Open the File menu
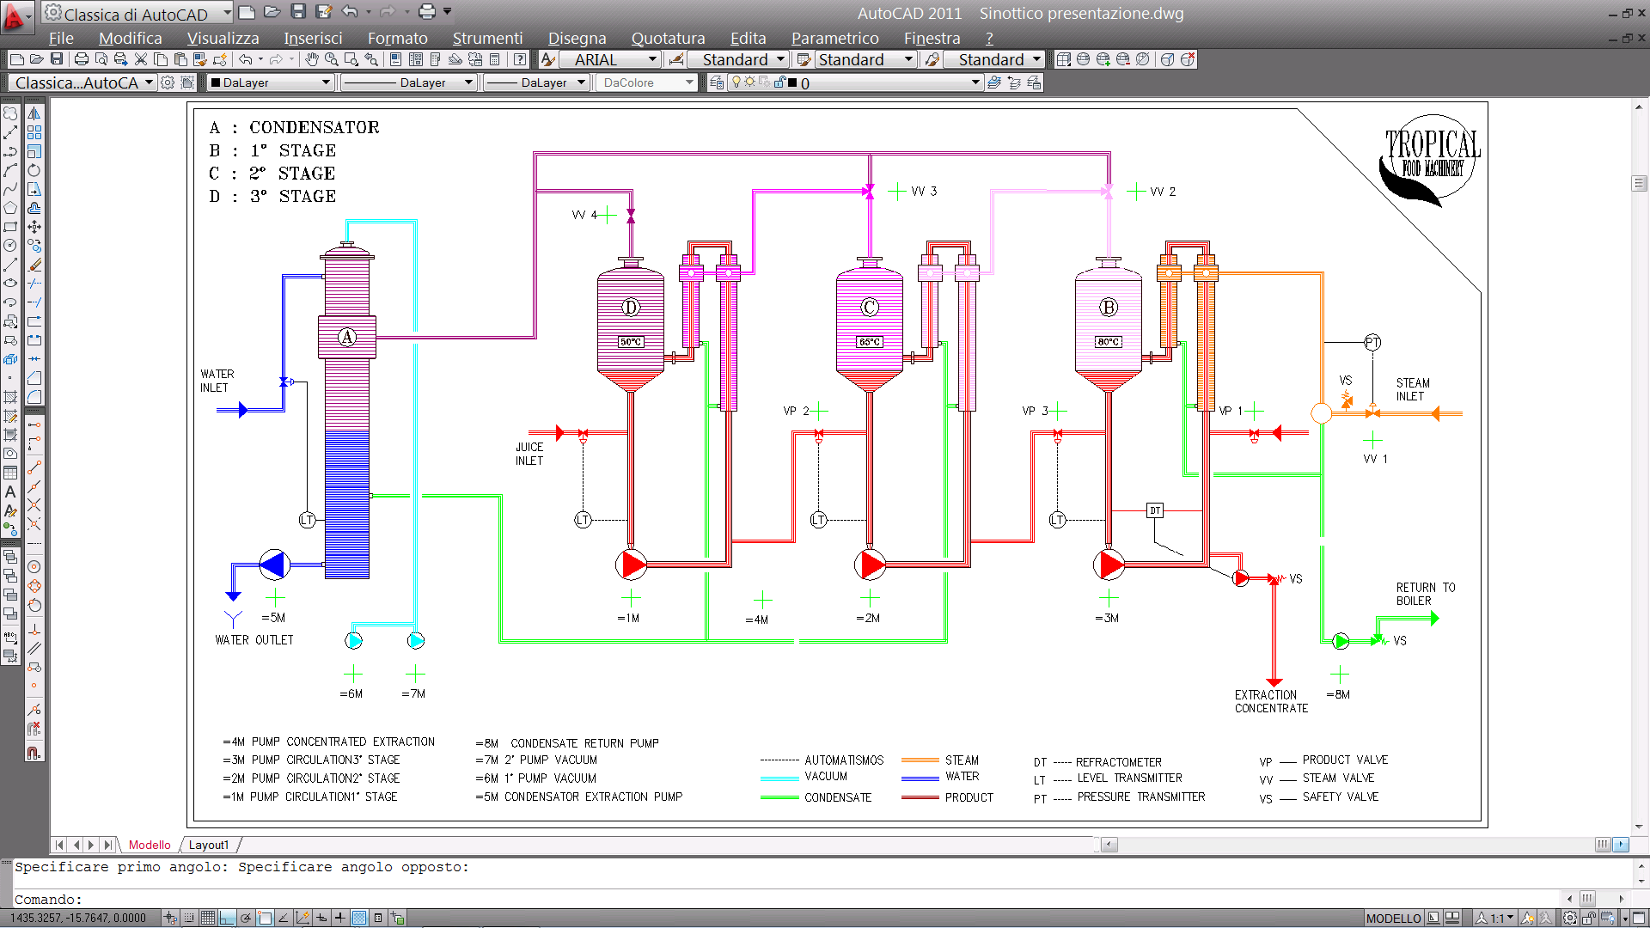 [61, 38]
